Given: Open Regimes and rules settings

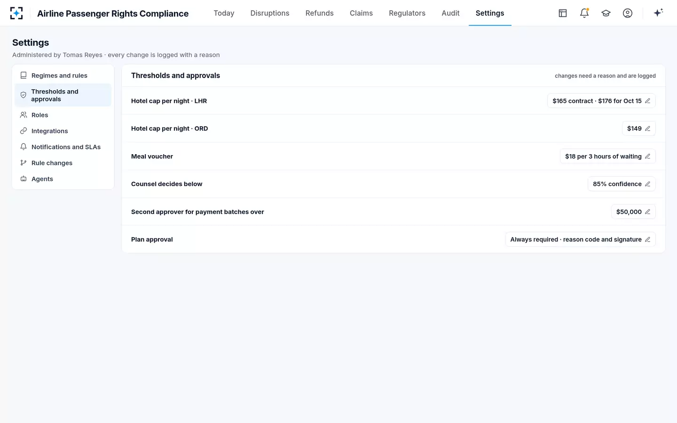Looking at the screenshot, I should [x=63, y=76].
